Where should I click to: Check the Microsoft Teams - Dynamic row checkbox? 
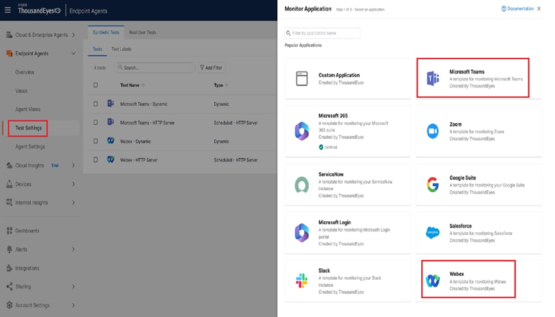click(96, 104)
